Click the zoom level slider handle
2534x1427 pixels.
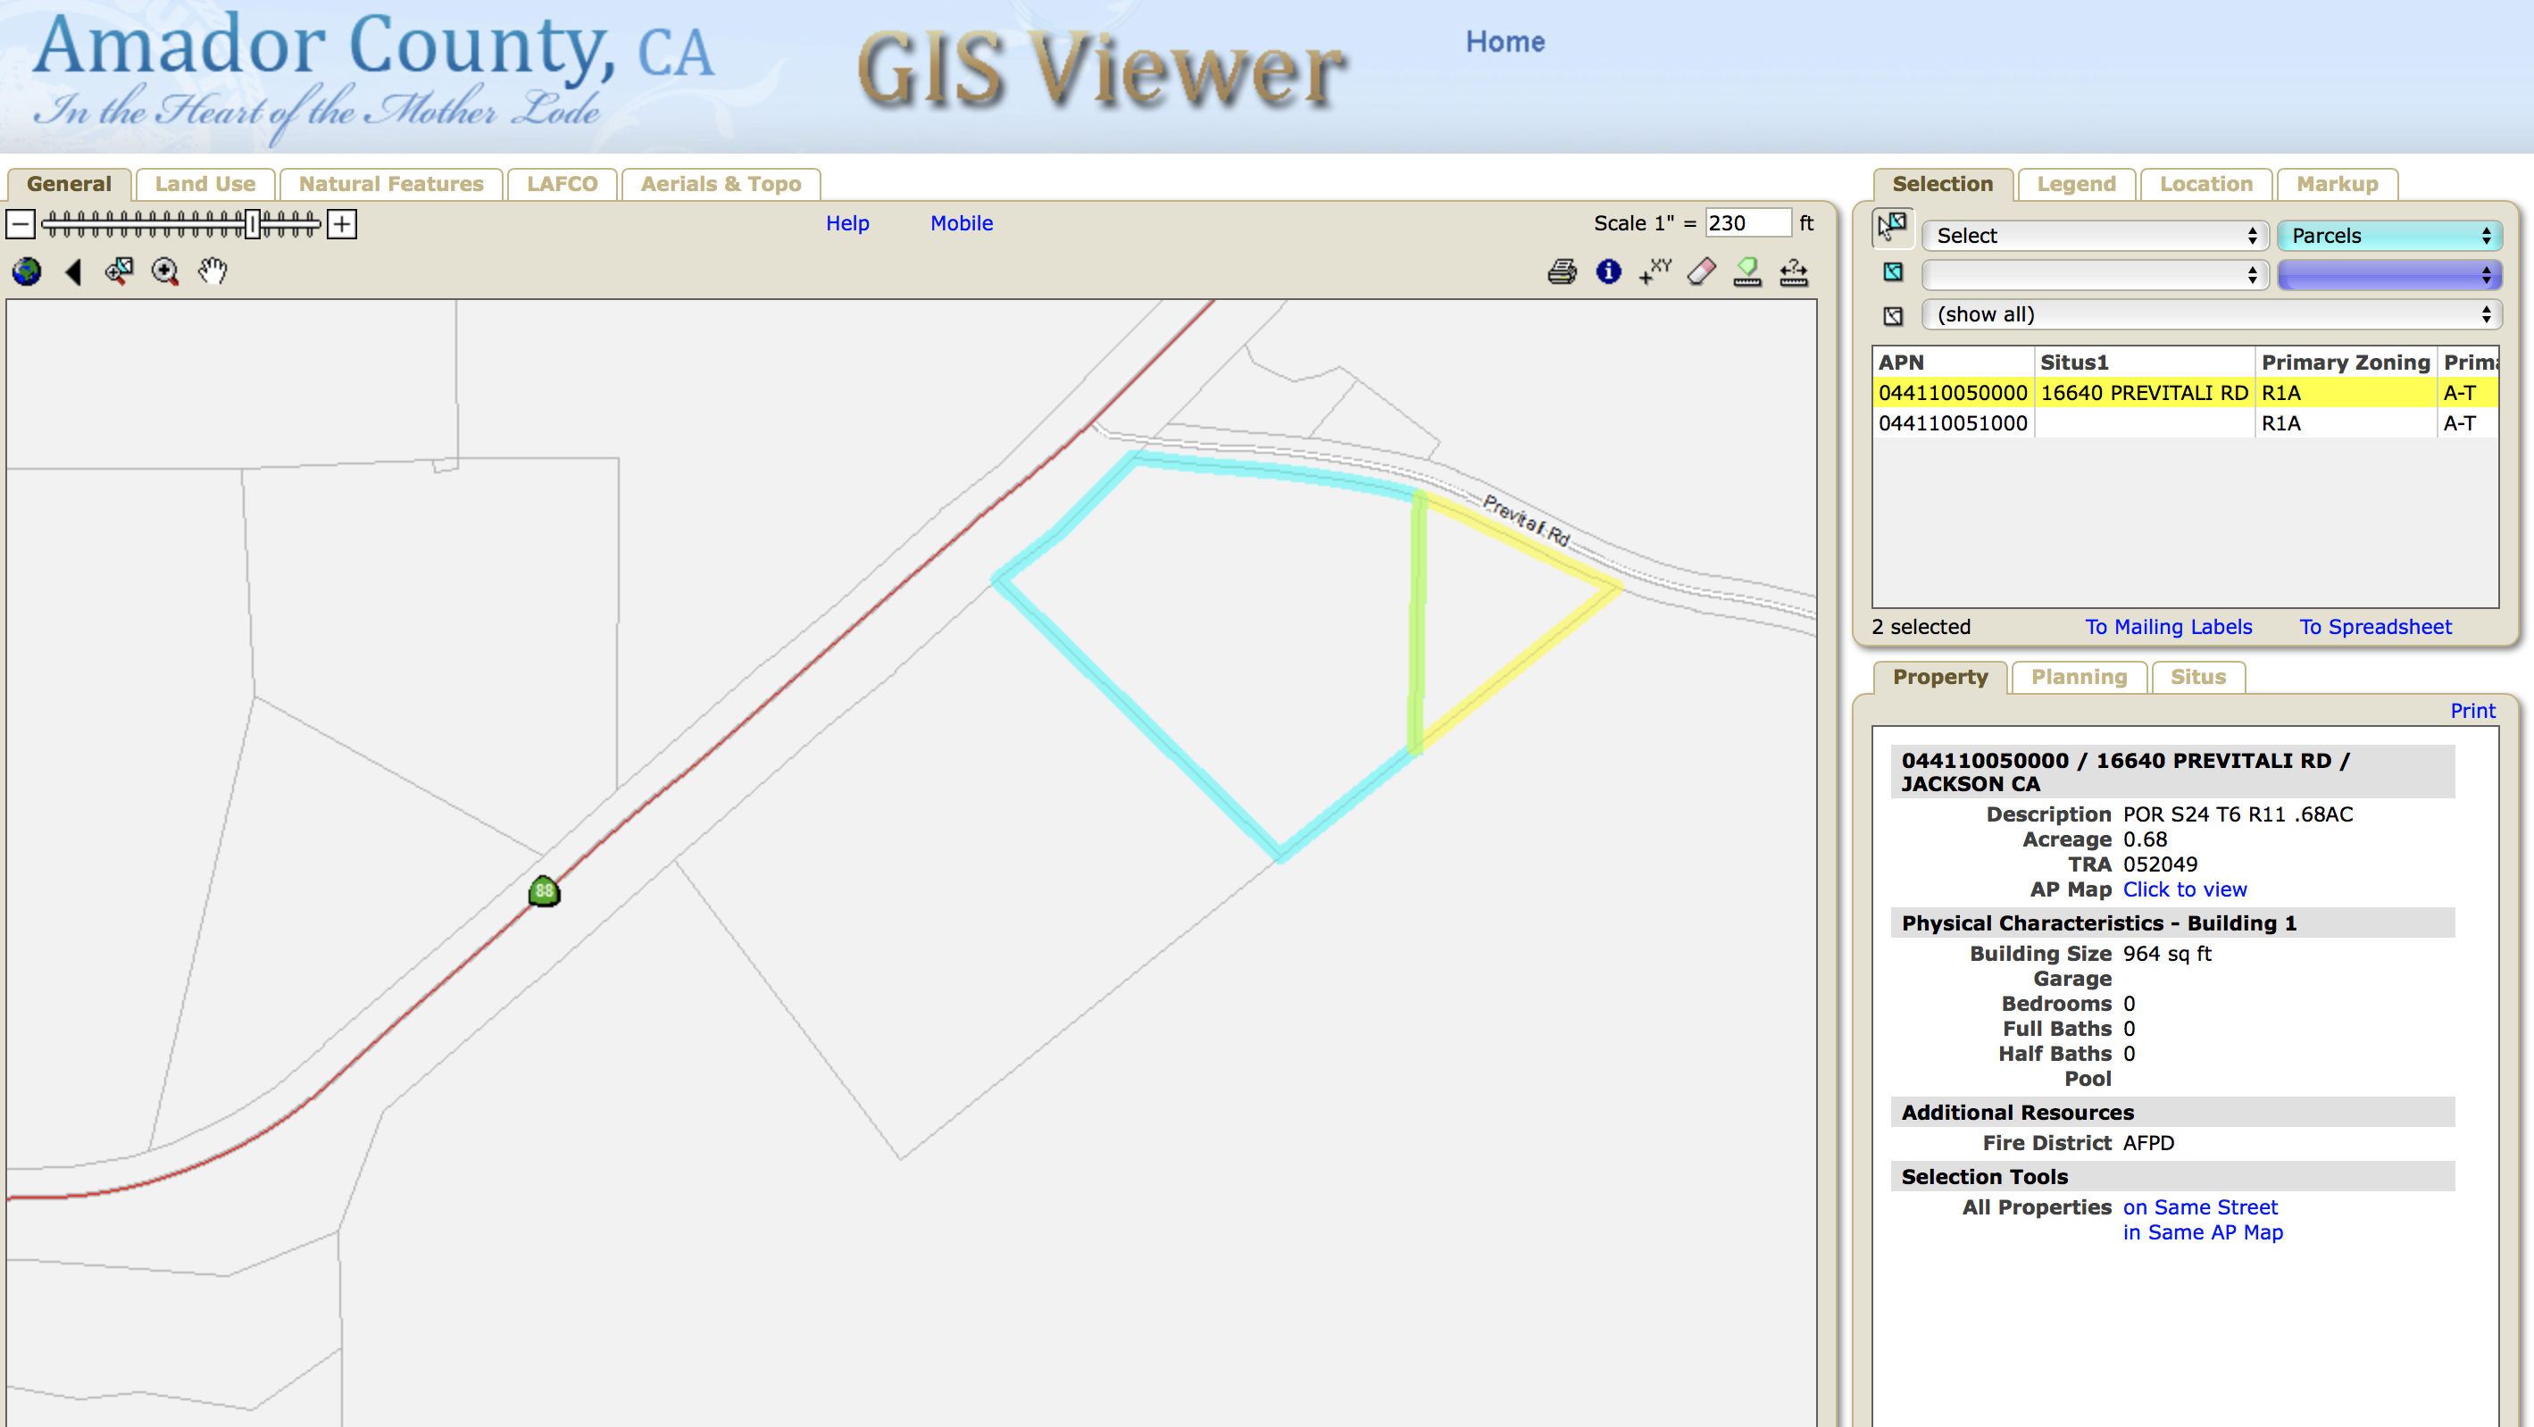[x=253, y=224]
